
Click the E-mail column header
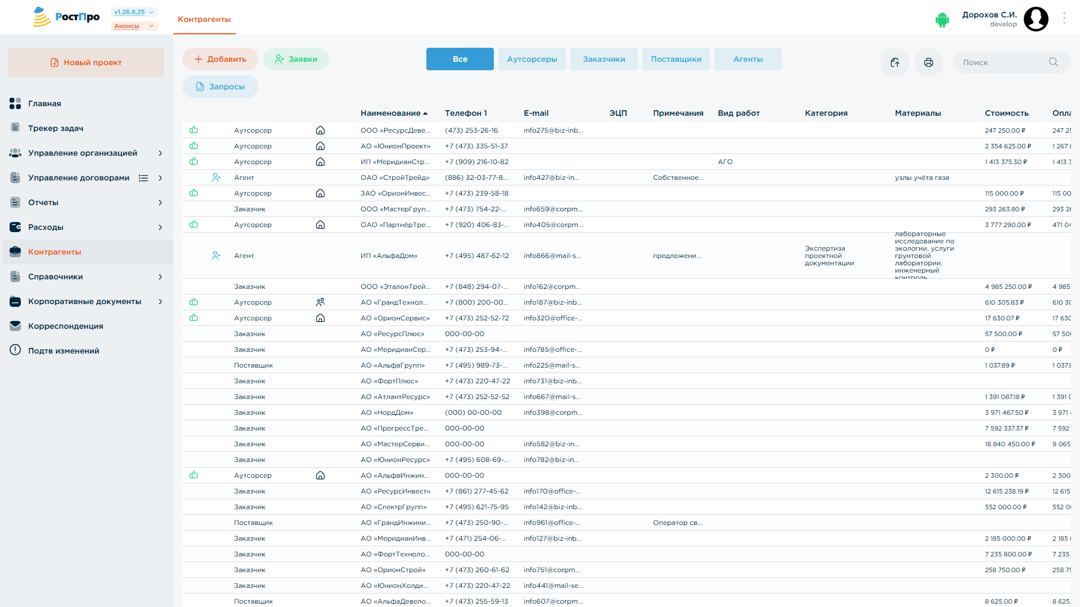point(535,113)
